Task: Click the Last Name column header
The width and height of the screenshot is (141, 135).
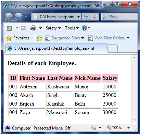Action: (x=60, y=78)
